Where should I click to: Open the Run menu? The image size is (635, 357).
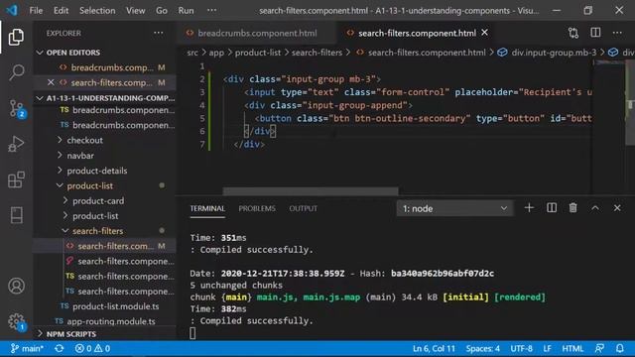pyautogui.click(x=186, y=11)
